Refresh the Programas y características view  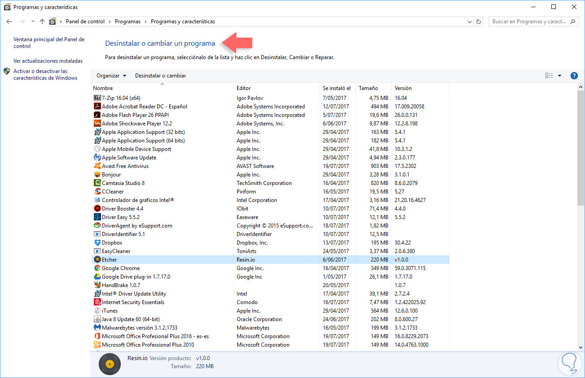[x=479, y=21]
